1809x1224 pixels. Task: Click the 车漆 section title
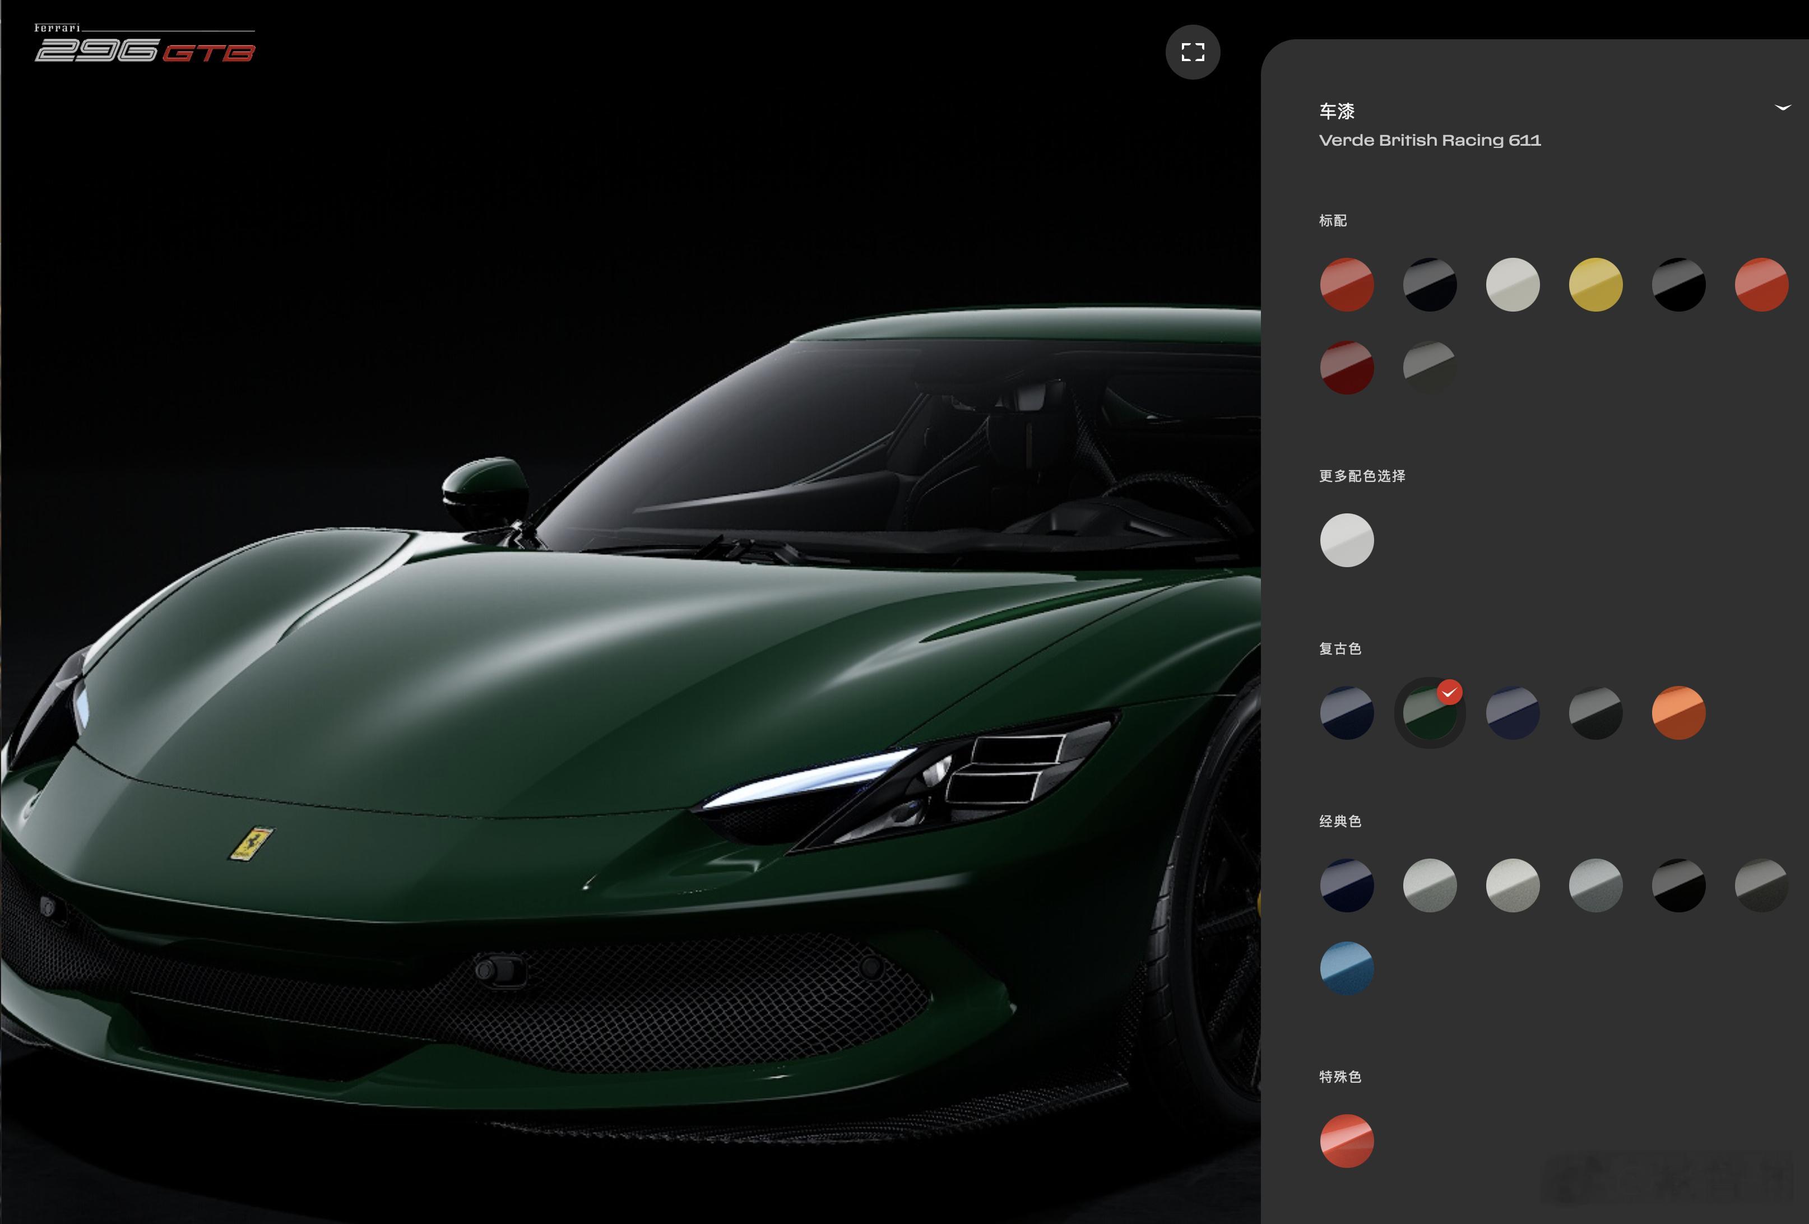tap(1337, 112)
